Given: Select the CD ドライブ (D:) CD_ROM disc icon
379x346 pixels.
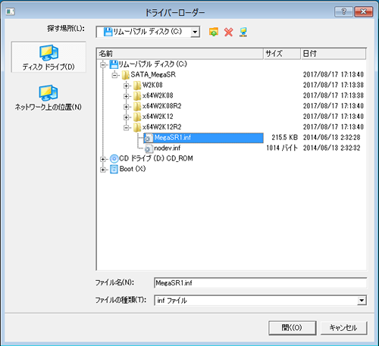Looking at the screenshot, I should (114, 158).
